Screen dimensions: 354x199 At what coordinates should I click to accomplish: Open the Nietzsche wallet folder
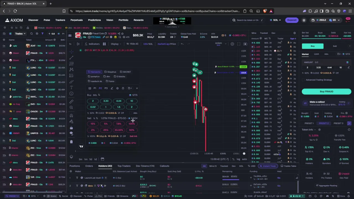click(x=94, y=72)
